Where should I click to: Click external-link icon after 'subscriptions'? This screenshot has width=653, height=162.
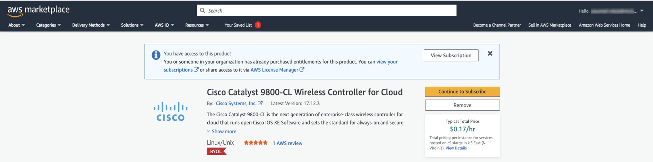point(196,70)
